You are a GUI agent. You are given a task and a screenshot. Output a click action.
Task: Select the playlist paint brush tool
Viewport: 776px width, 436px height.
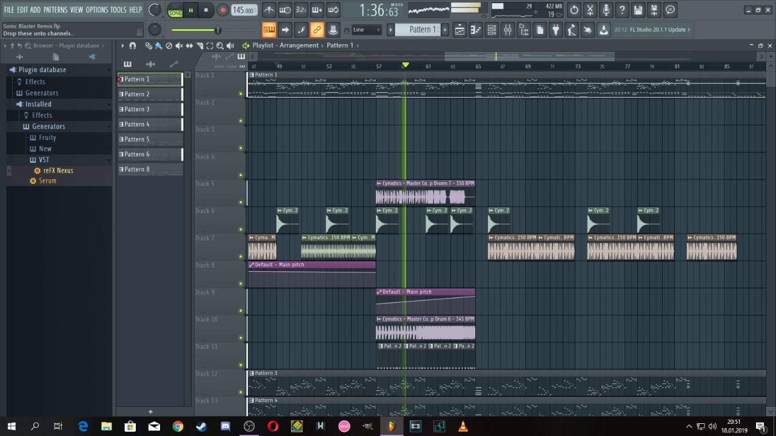point(158,46)
